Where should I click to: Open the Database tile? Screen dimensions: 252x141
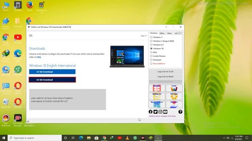(157, 88)
